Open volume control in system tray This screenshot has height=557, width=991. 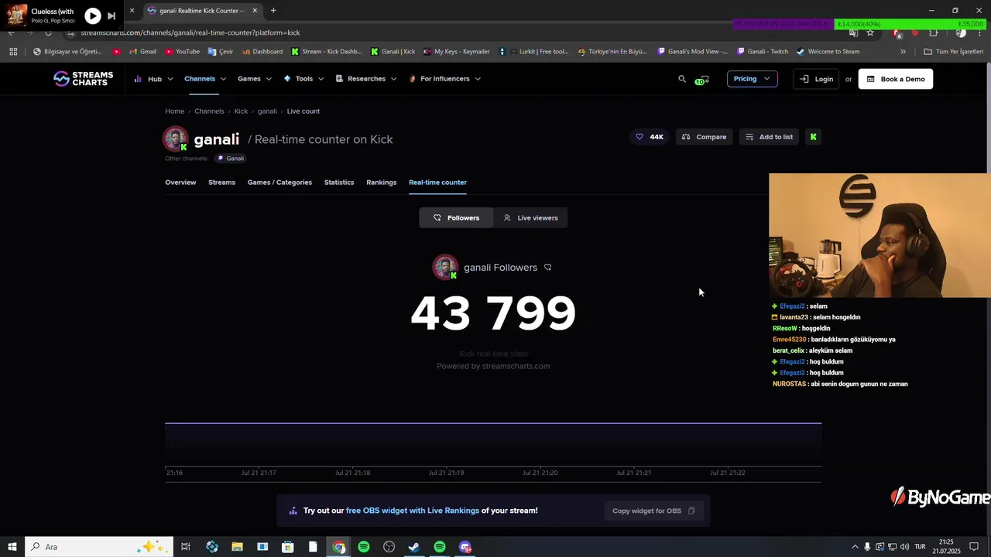coord(904,547)
